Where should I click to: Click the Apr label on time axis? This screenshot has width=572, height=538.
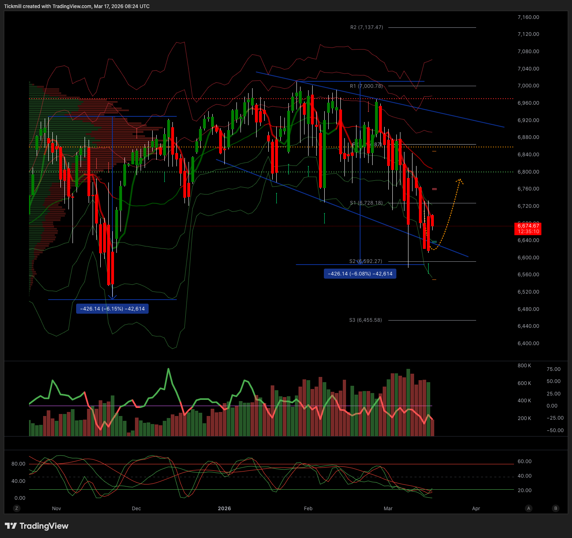tap(476, 508)
